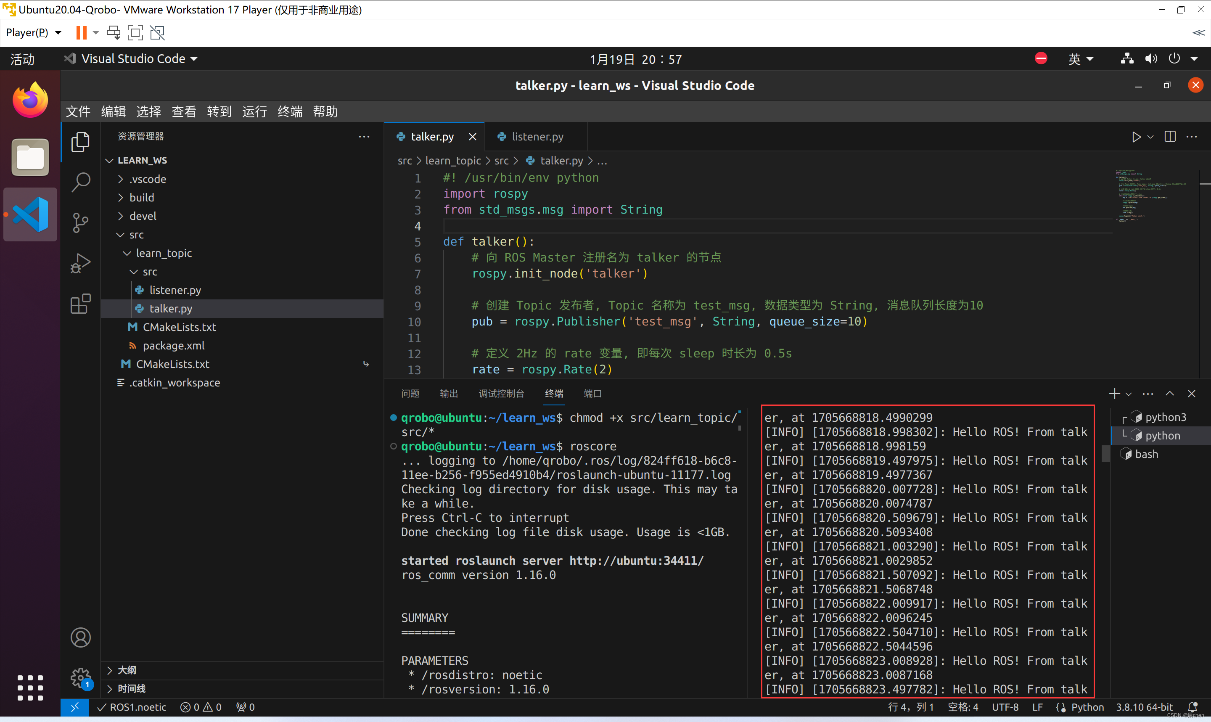Launch Firefox from the Ubuntu dock
Viewport: 1211px width, 722px height.
click(x=30, y=100)
